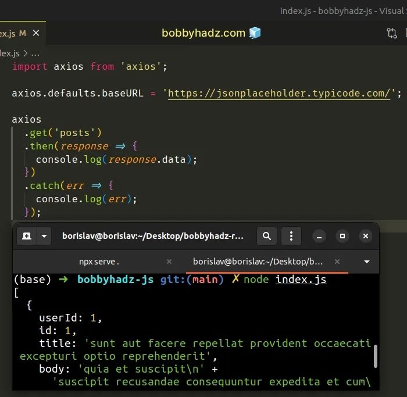This screenshot has width=407, height=397.
Task: Click the new terminal tab icon
Action: tap(27, 236)
